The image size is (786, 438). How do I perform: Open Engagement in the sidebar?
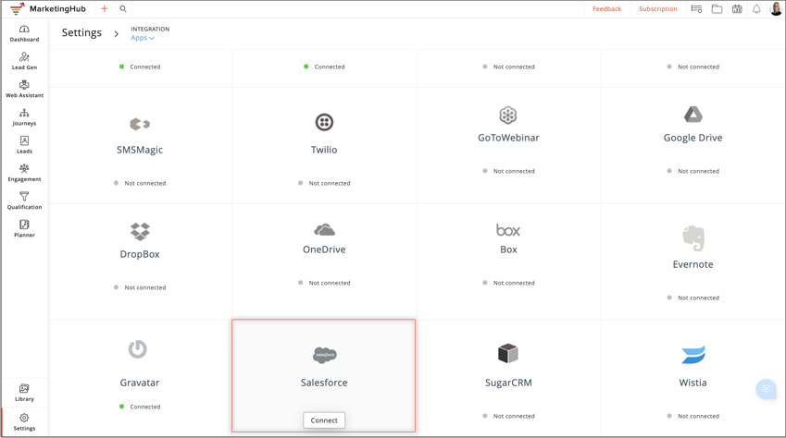click(24, 173)
